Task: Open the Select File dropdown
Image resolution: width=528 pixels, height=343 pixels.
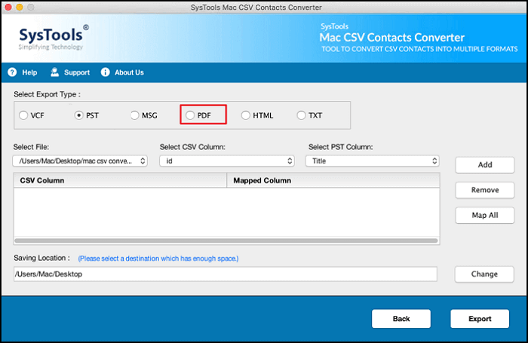Action: pos(80,161)
